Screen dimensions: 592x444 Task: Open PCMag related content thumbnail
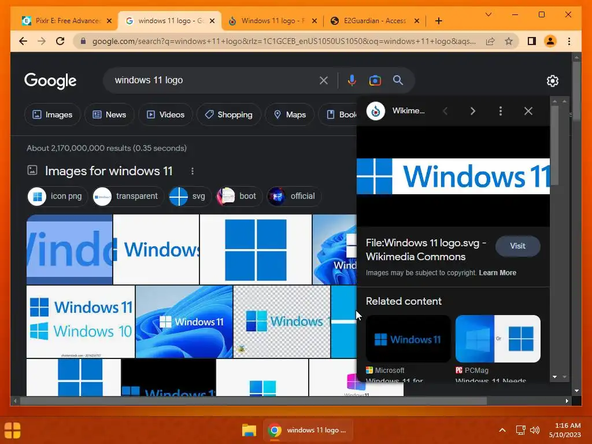pyautogui.click(x=498, y=339)
